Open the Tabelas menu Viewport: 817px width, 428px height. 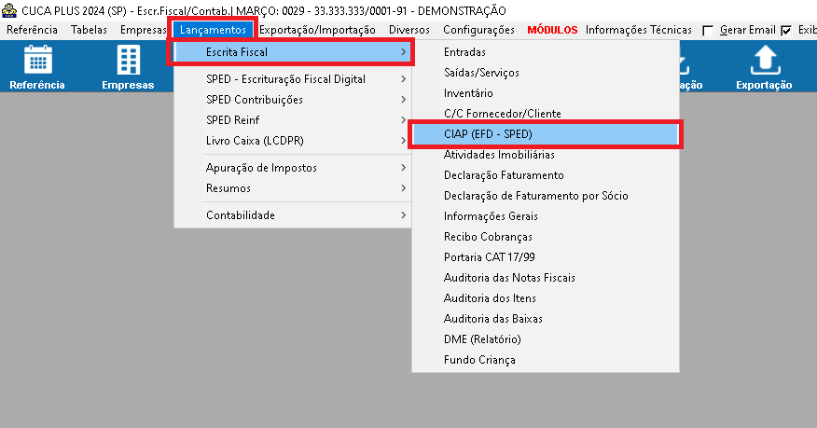90,30
